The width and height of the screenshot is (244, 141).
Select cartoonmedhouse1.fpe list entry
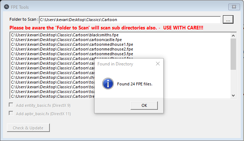(x=72, y=44)
